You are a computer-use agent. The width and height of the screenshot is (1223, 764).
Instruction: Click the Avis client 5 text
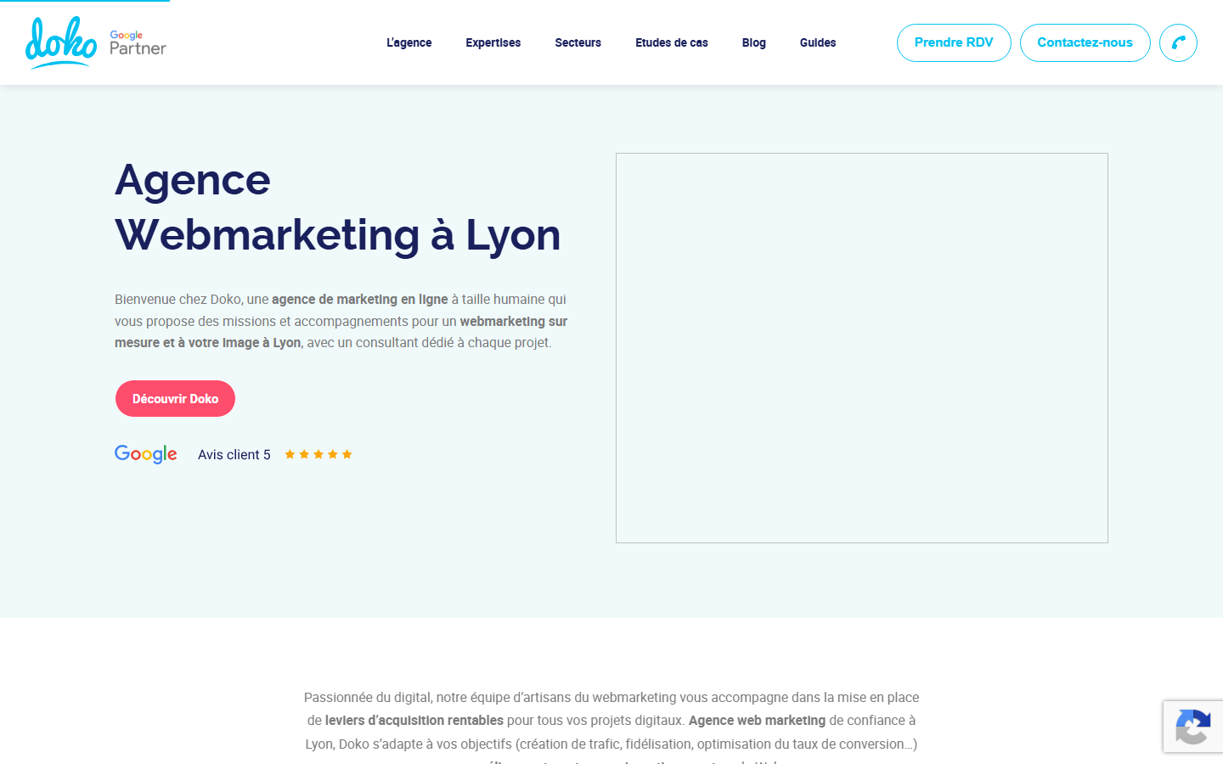click(x=234, y=455)
